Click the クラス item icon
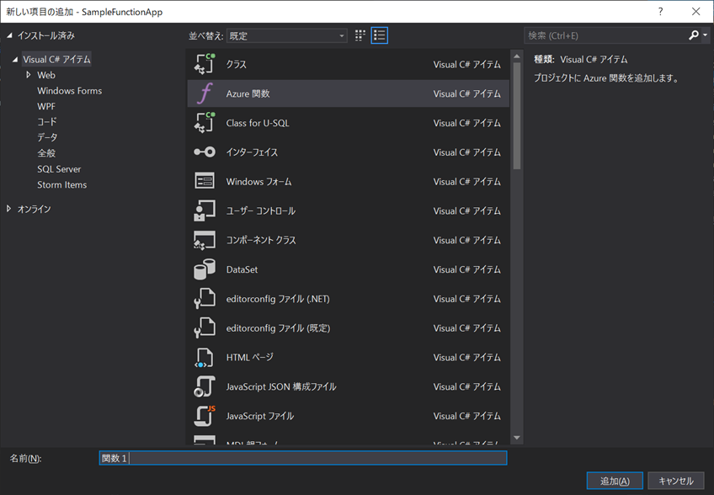Screen dimensions: 714x495 coord(205,64)
